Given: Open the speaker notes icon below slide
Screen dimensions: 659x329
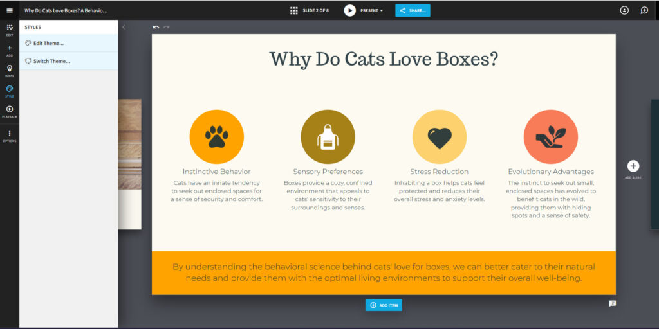Looking at the screenshot, I should click(x=613, y=303).
